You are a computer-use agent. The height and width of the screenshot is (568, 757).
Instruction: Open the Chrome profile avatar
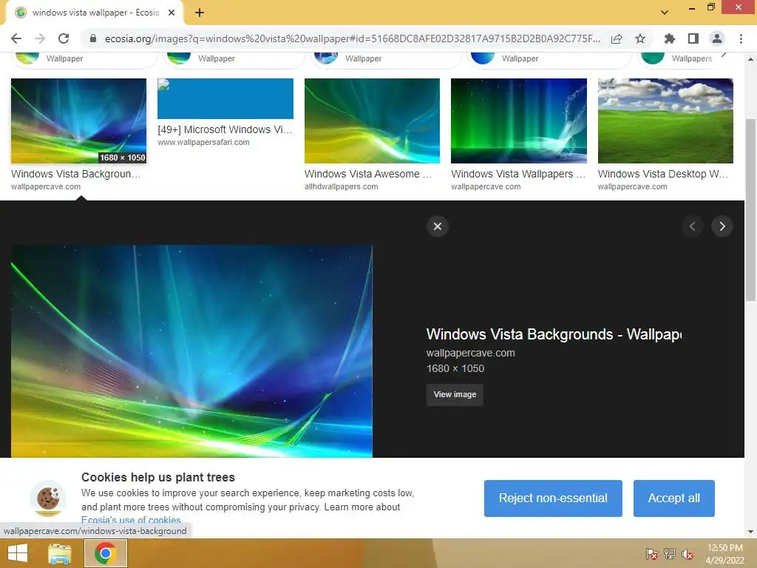point(717,38)
